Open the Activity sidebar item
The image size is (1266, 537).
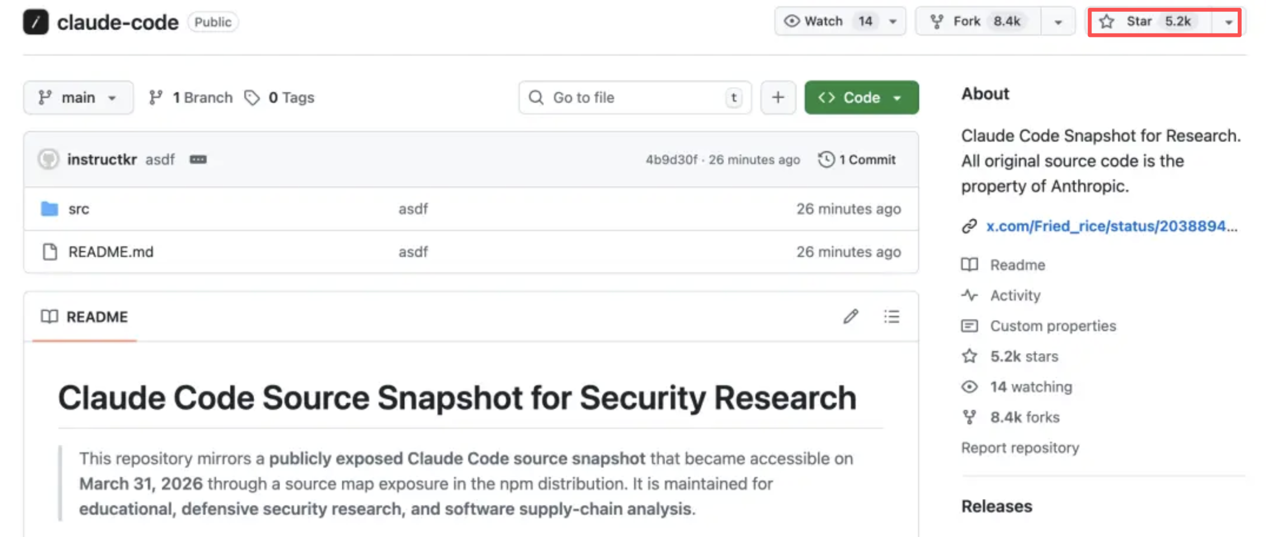[1015, 295]
